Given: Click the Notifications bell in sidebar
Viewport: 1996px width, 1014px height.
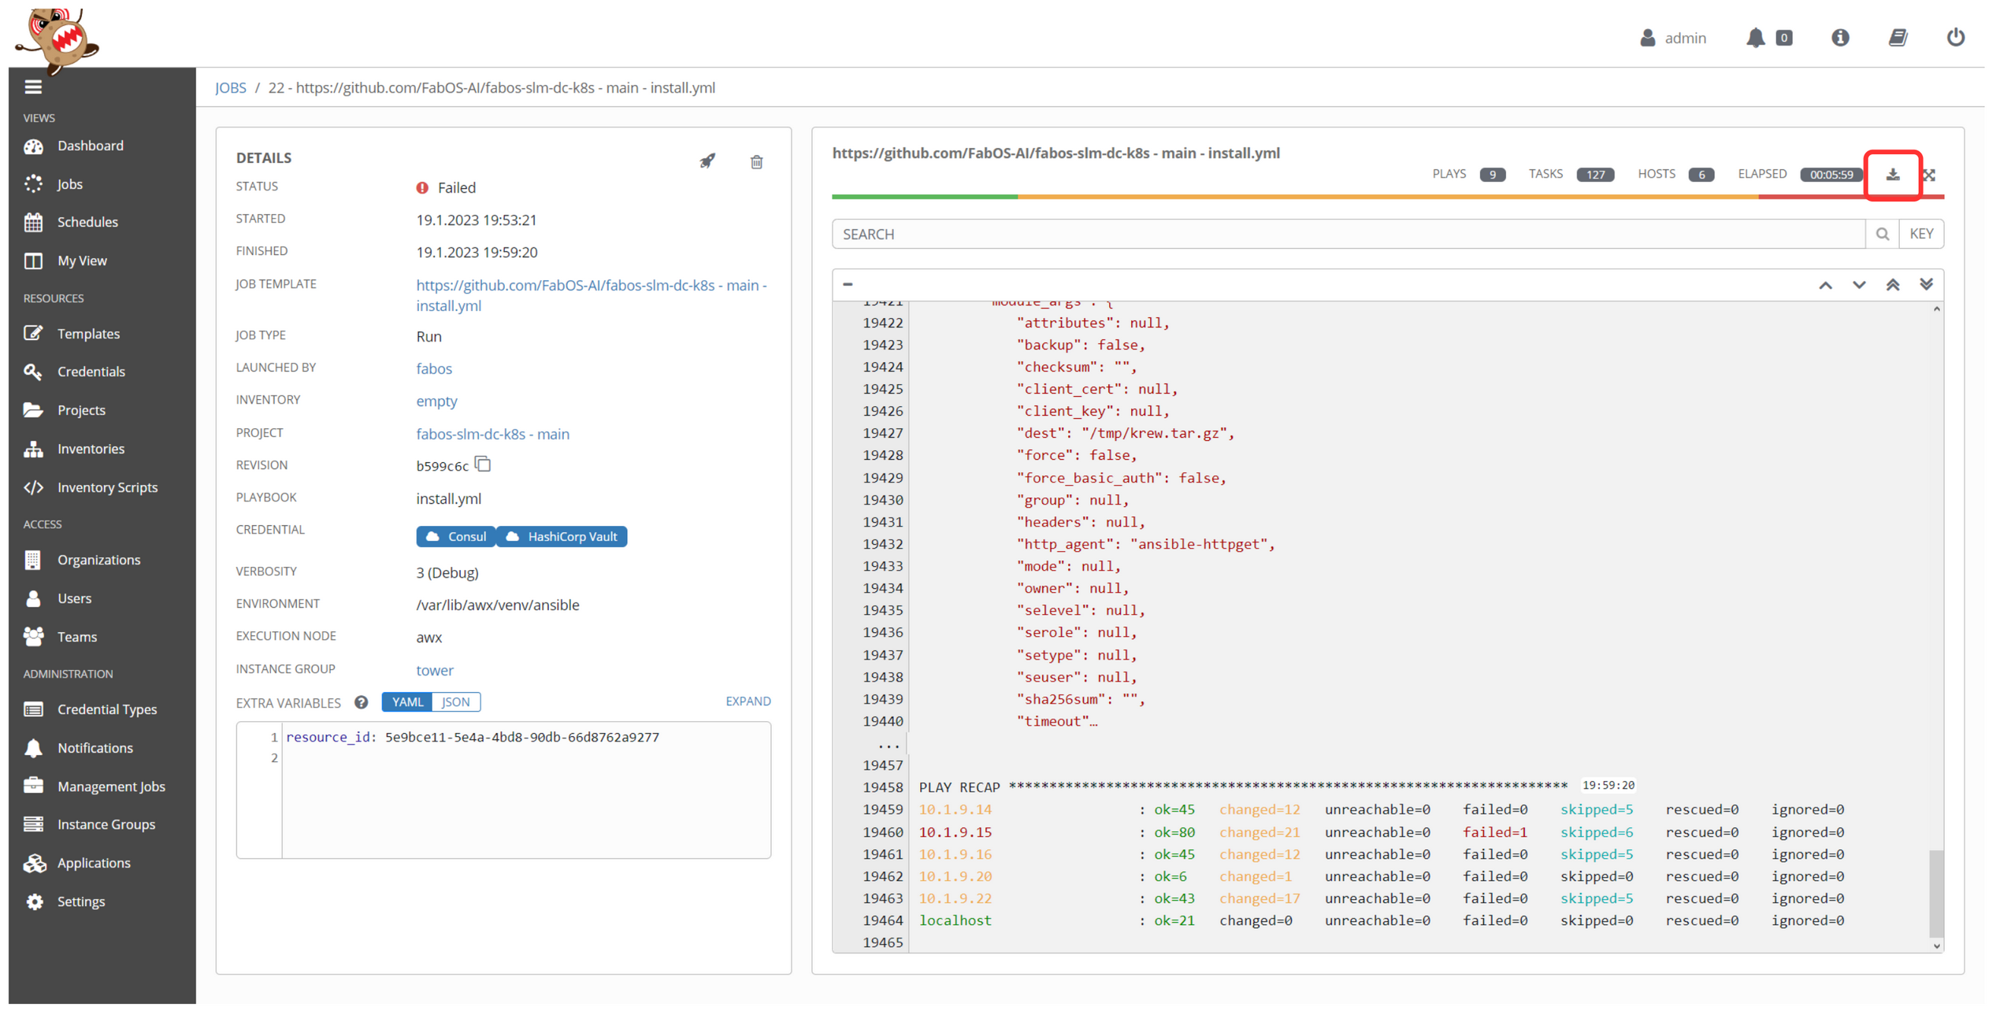Looking at the screenshot, I should click(x=33, y=748).
